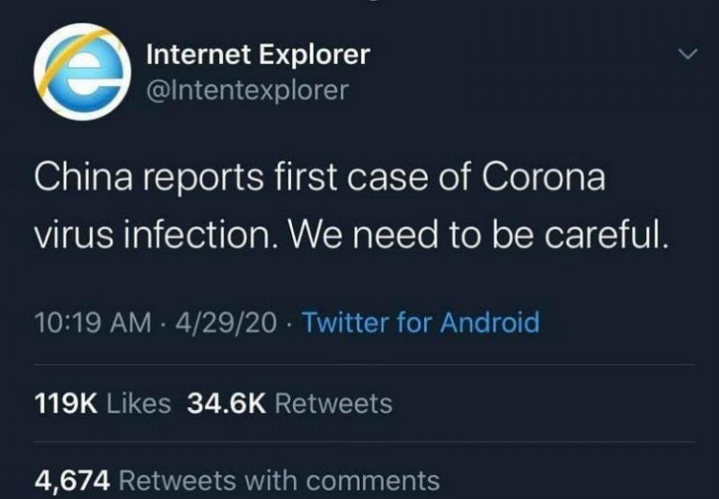Open the Internet Explorer profile avatar
The height and width of the screenshot is (499, 719).
click(81, 73)
